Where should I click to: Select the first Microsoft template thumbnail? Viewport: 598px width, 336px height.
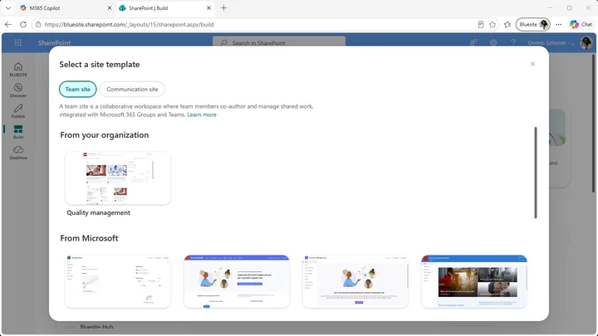(118, 281)
